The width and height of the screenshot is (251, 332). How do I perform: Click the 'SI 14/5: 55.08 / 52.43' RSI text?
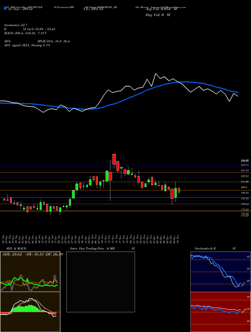[39, 29]
